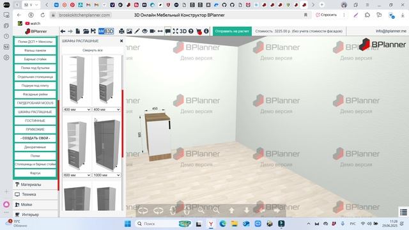Open the Windows Start menu

(128, 224)
